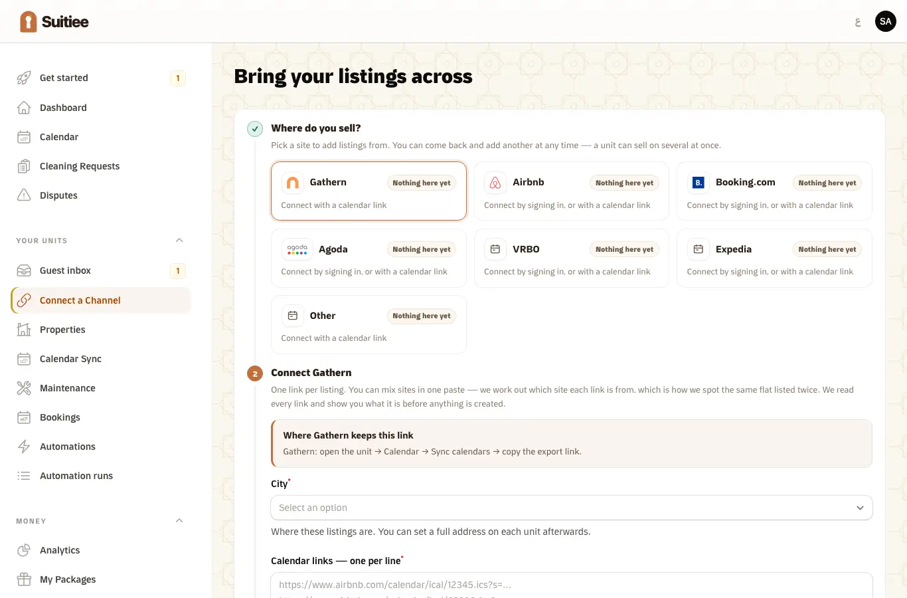
Task: Click the "Where do you sell?" step title
Action: point(316,128)
